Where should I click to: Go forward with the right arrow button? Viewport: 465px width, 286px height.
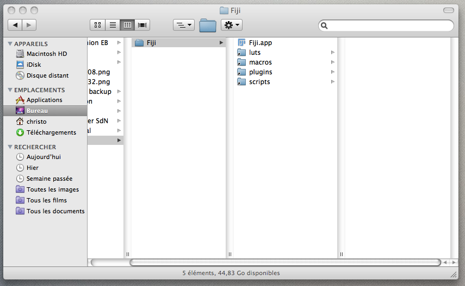[x=29, y=25]
